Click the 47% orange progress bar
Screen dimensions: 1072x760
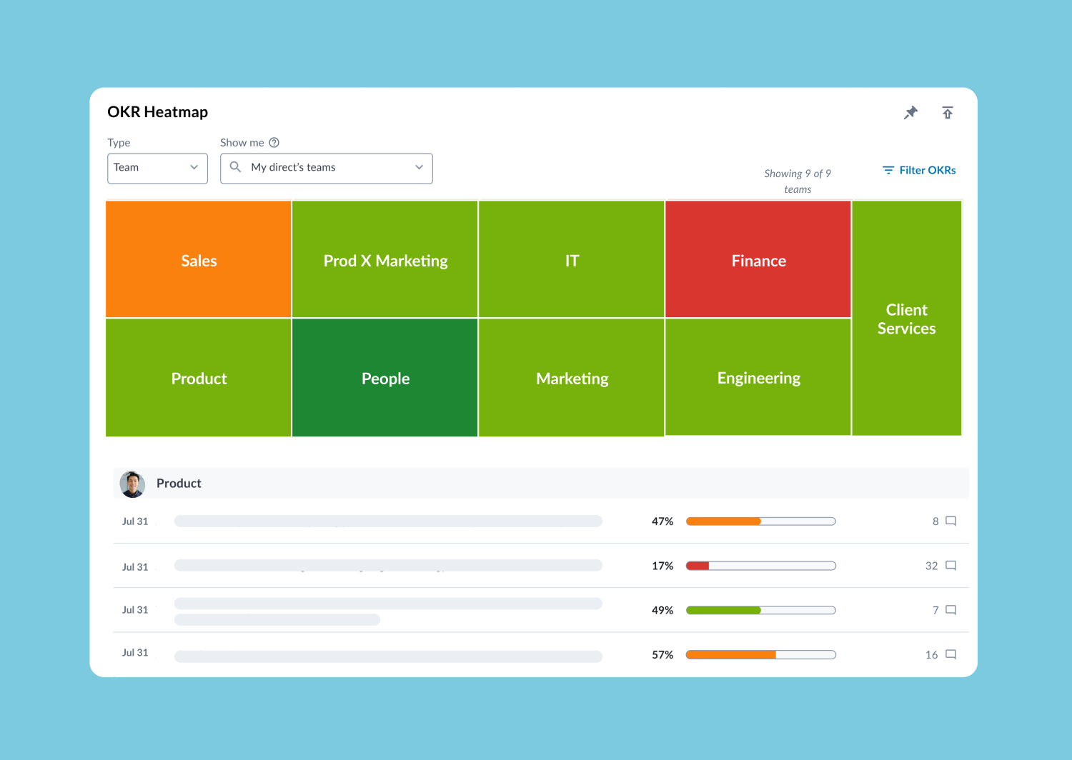tap(723, 521)
